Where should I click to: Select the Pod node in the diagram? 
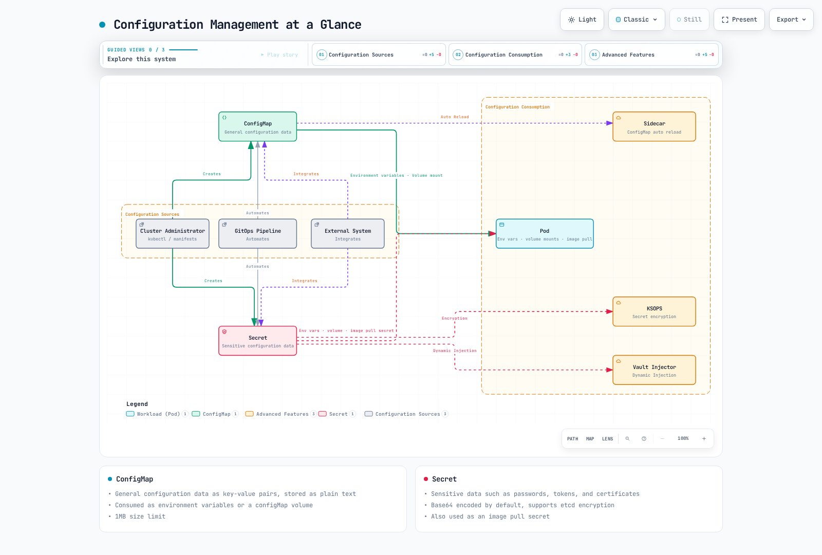tap(545, 234)
